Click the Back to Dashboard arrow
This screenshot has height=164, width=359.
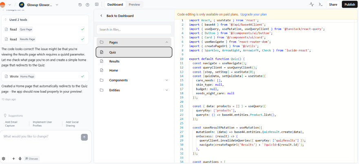(101, 16)
